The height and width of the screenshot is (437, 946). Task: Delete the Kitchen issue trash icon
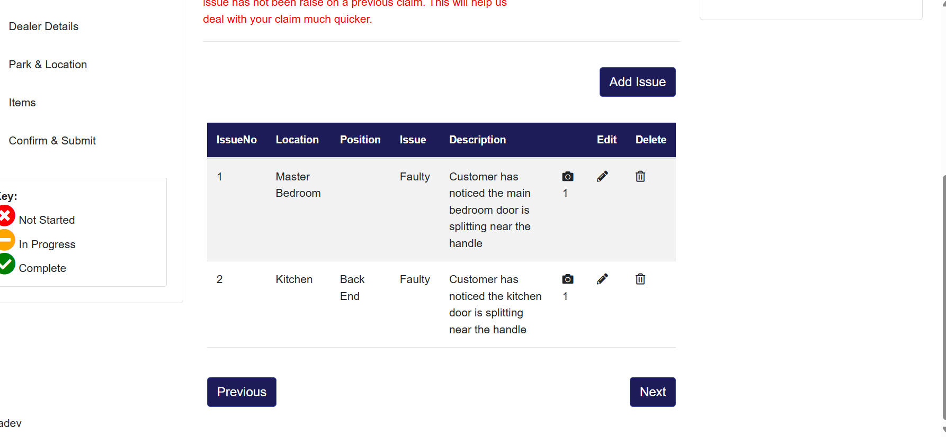pyautogui.click(x=640, y=279)
